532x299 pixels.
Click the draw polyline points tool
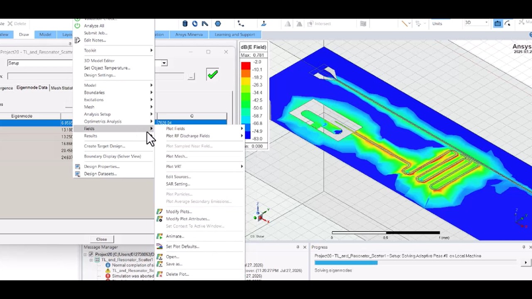pos(241,24)
